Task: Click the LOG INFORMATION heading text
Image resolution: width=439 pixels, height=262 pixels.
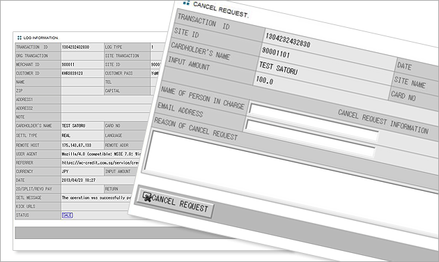Action: [40, 38]
